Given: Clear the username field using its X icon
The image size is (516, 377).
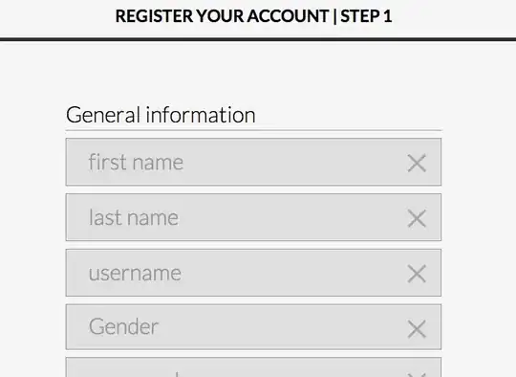Looking at the screenshot, I should 417,274.
